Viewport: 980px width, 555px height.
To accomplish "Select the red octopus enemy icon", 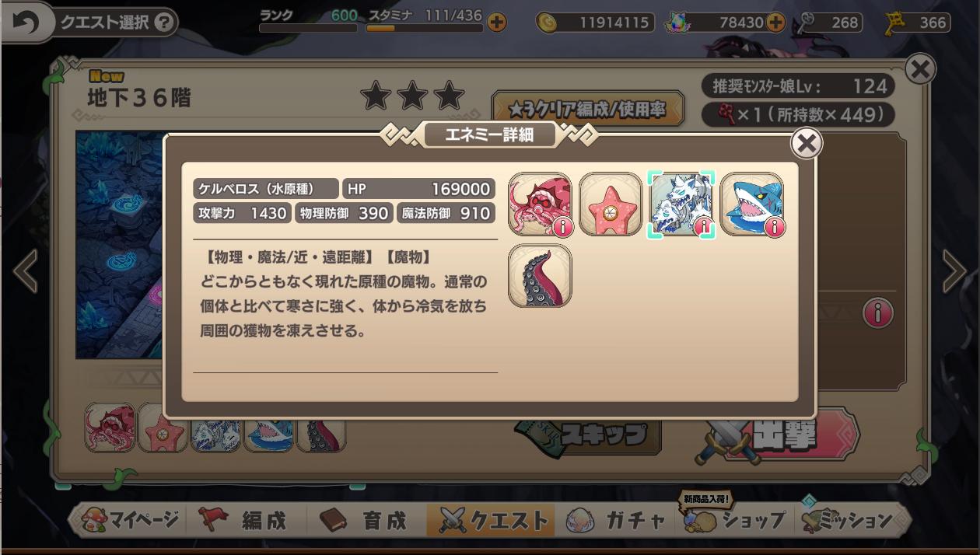I will pyautogui.click(x=540, y=204).
